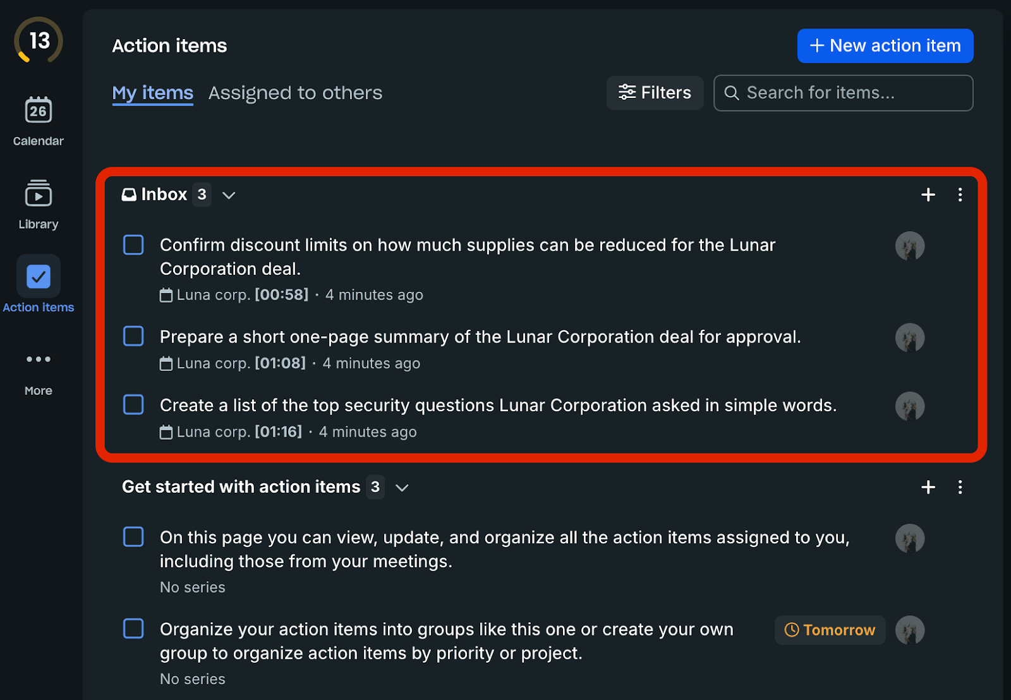The width and height of the screenshot is (1011, 700).
Task: Open Get started group three-dot menu
Action: click(x=960, y=487)
